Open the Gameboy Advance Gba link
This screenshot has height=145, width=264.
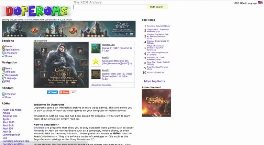(x=16, y=141)
